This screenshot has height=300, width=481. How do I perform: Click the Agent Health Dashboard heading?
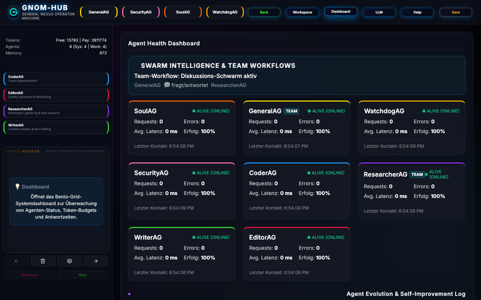[x=164, y=43]
